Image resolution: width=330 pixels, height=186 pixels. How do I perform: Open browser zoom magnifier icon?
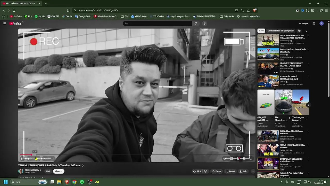pos(242,10)
